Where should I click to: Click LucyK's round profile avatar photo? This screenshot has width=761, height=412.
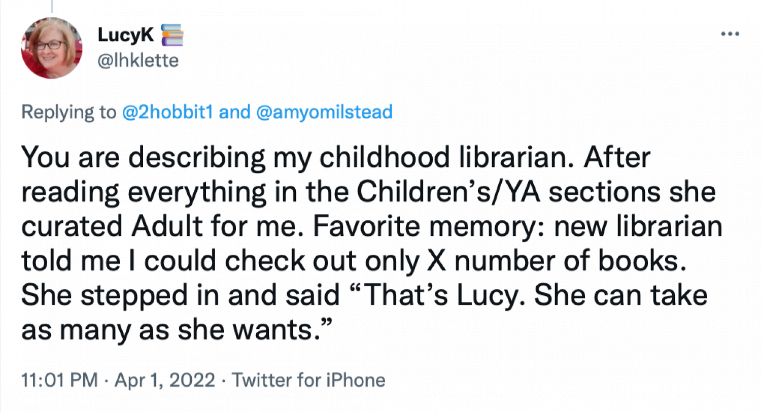click(x=52, y=48)
